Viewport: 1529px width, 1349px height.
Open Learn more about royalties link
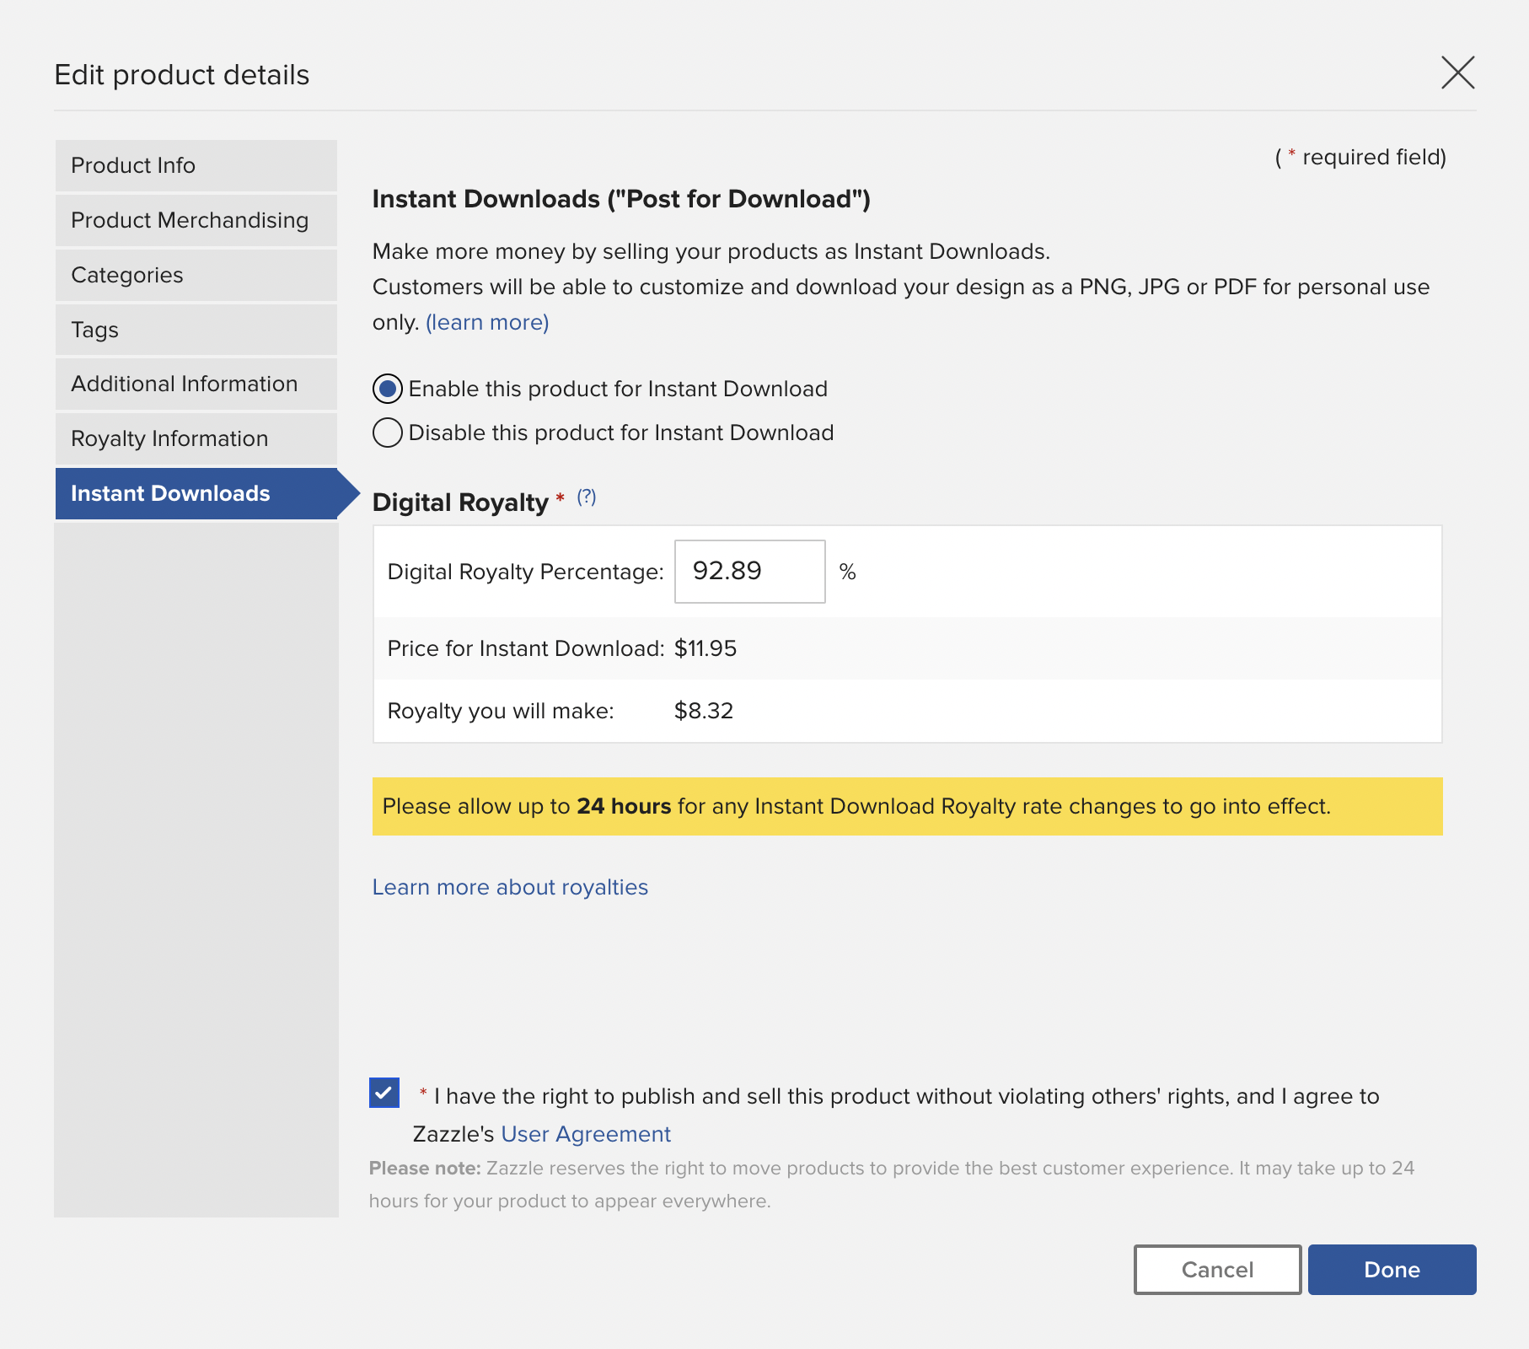[510, 887]
